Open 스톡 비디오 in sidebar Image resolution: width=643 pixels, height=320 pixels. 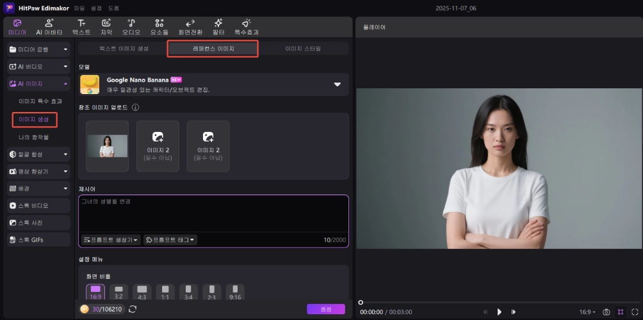[38, 205]
